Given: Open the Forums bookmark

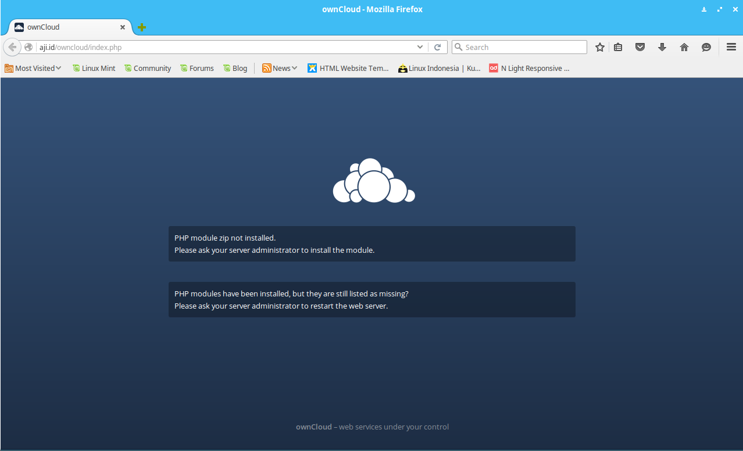Looking at the screenshot, I should (x=197, y=68).
